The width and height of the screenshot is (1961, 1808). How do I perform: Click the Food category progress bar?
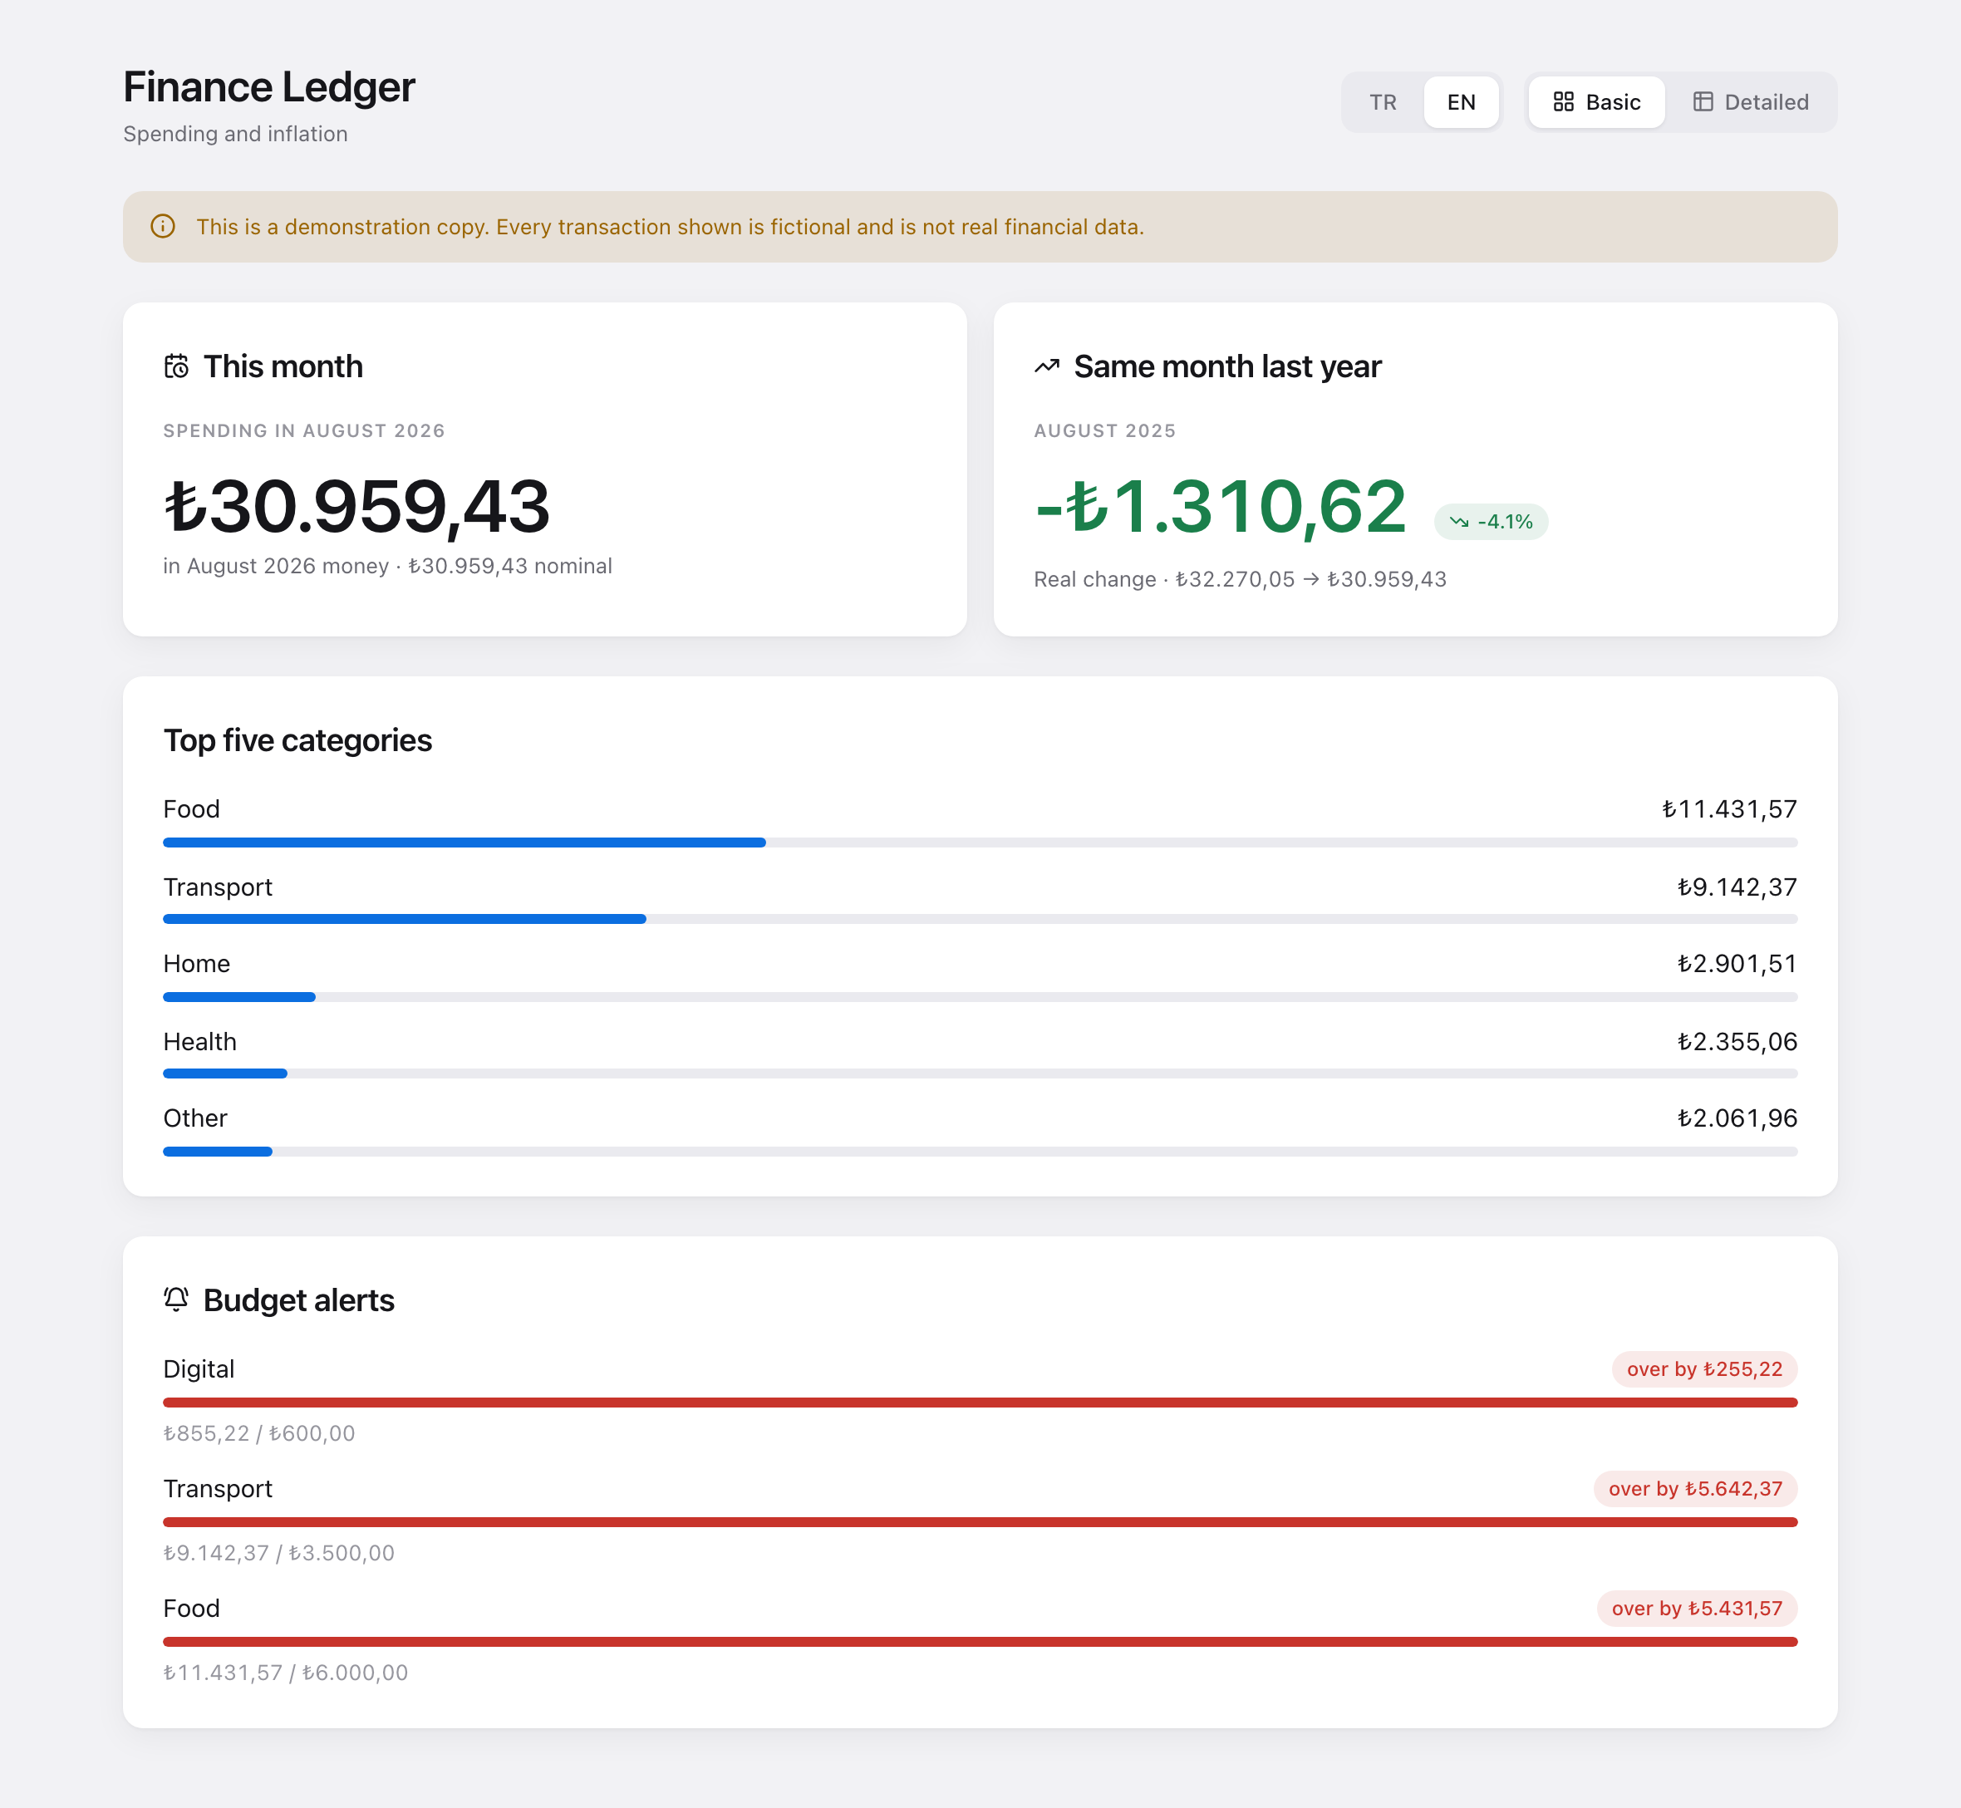(x=980, y=843)
